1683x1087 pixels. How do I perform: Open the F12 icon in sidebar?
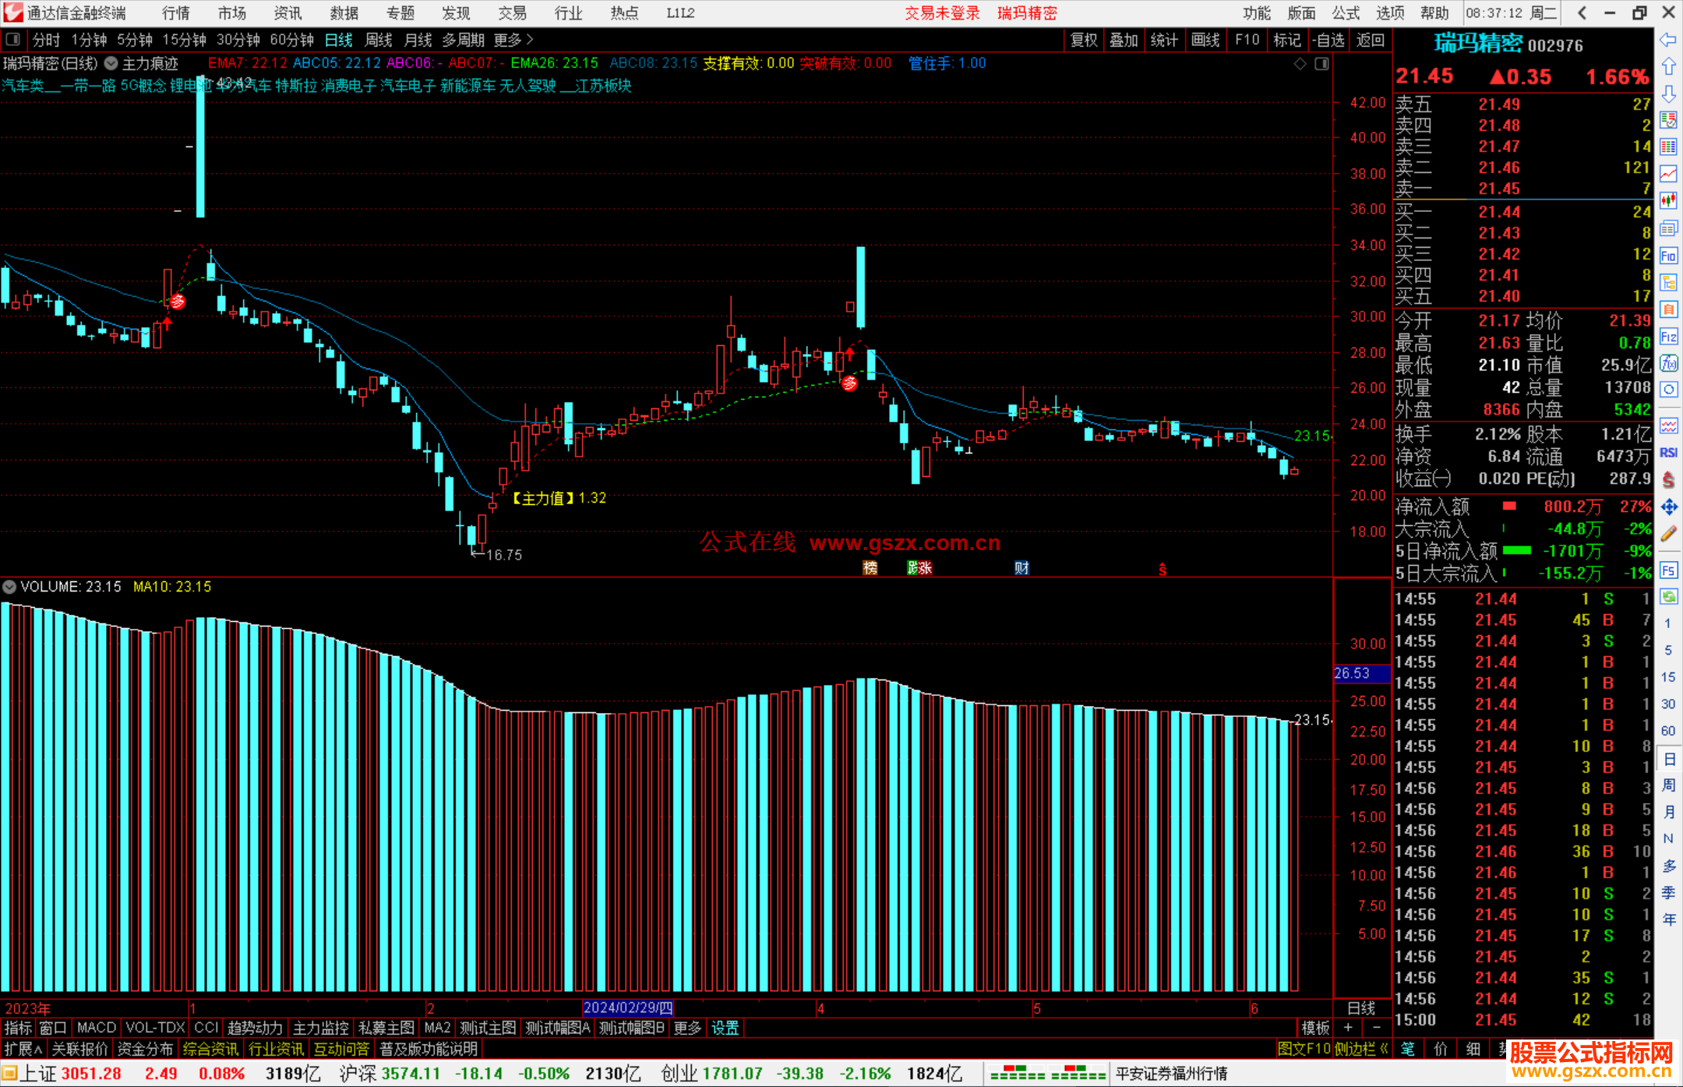coord(1668,337)
